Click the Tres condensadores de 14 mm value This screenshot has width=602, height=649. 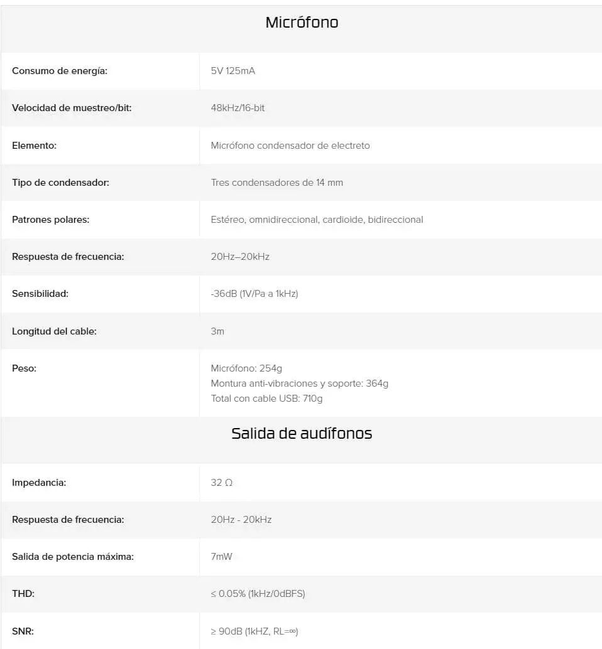point(276,183)
